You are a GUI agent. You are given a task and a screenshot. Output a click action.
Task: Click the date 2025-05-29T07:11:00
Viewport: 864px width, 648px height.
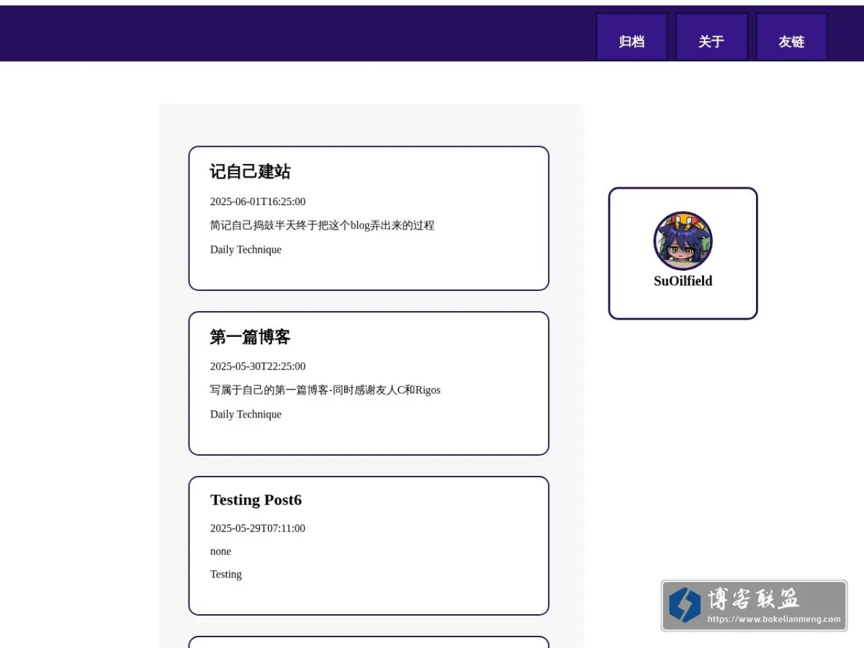pyautogui.click(x=258, y=528)
